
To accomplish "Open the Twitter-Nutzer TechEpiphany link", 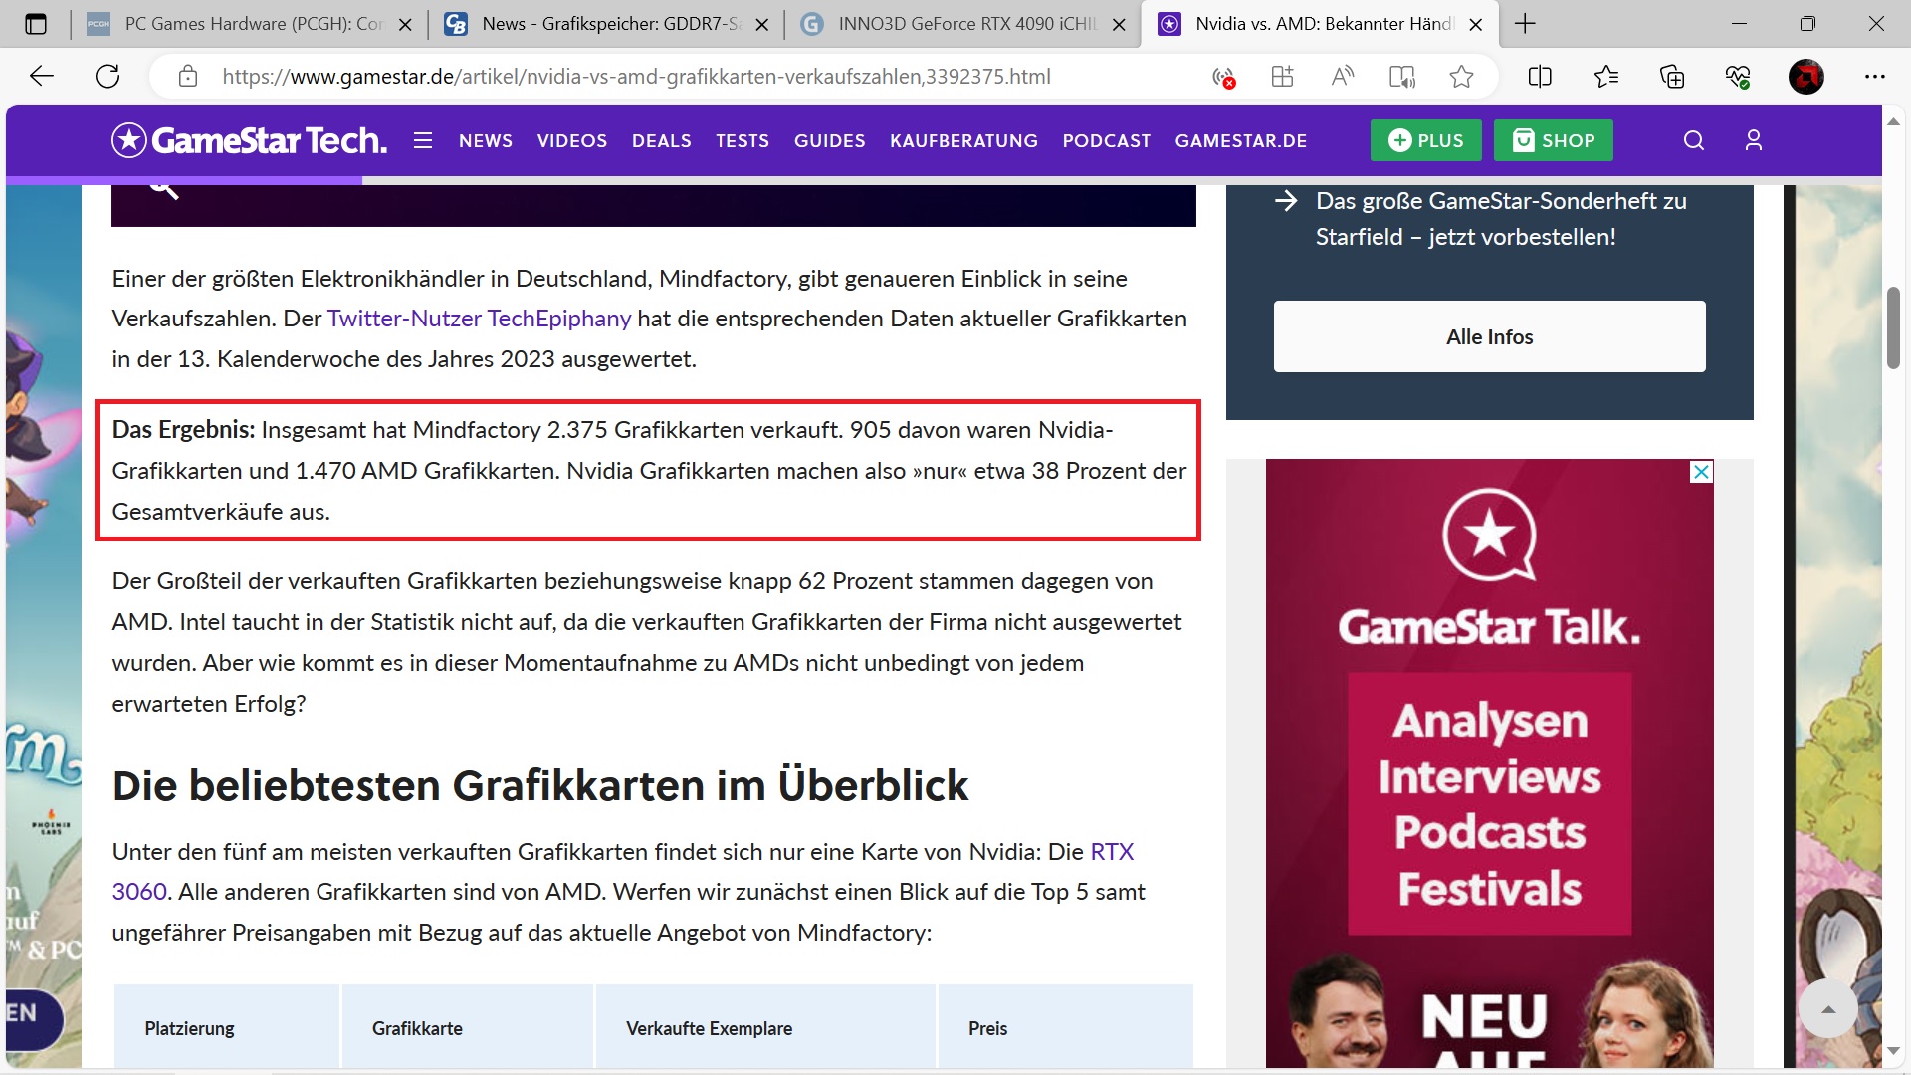I will [479, 319].
